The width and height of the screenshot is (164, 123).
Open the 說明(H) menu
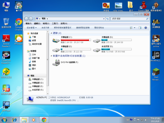64,24
